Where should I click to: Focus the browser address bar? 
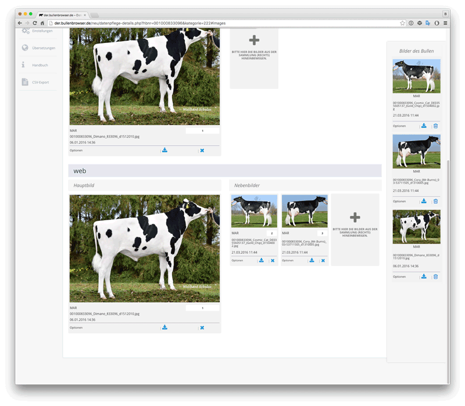point(221,23)
